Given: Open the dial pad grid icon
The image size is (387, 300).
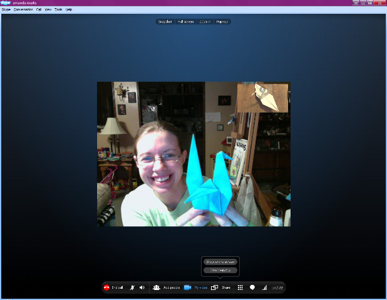Looking at the screenshot, I should tap(240, 287).
